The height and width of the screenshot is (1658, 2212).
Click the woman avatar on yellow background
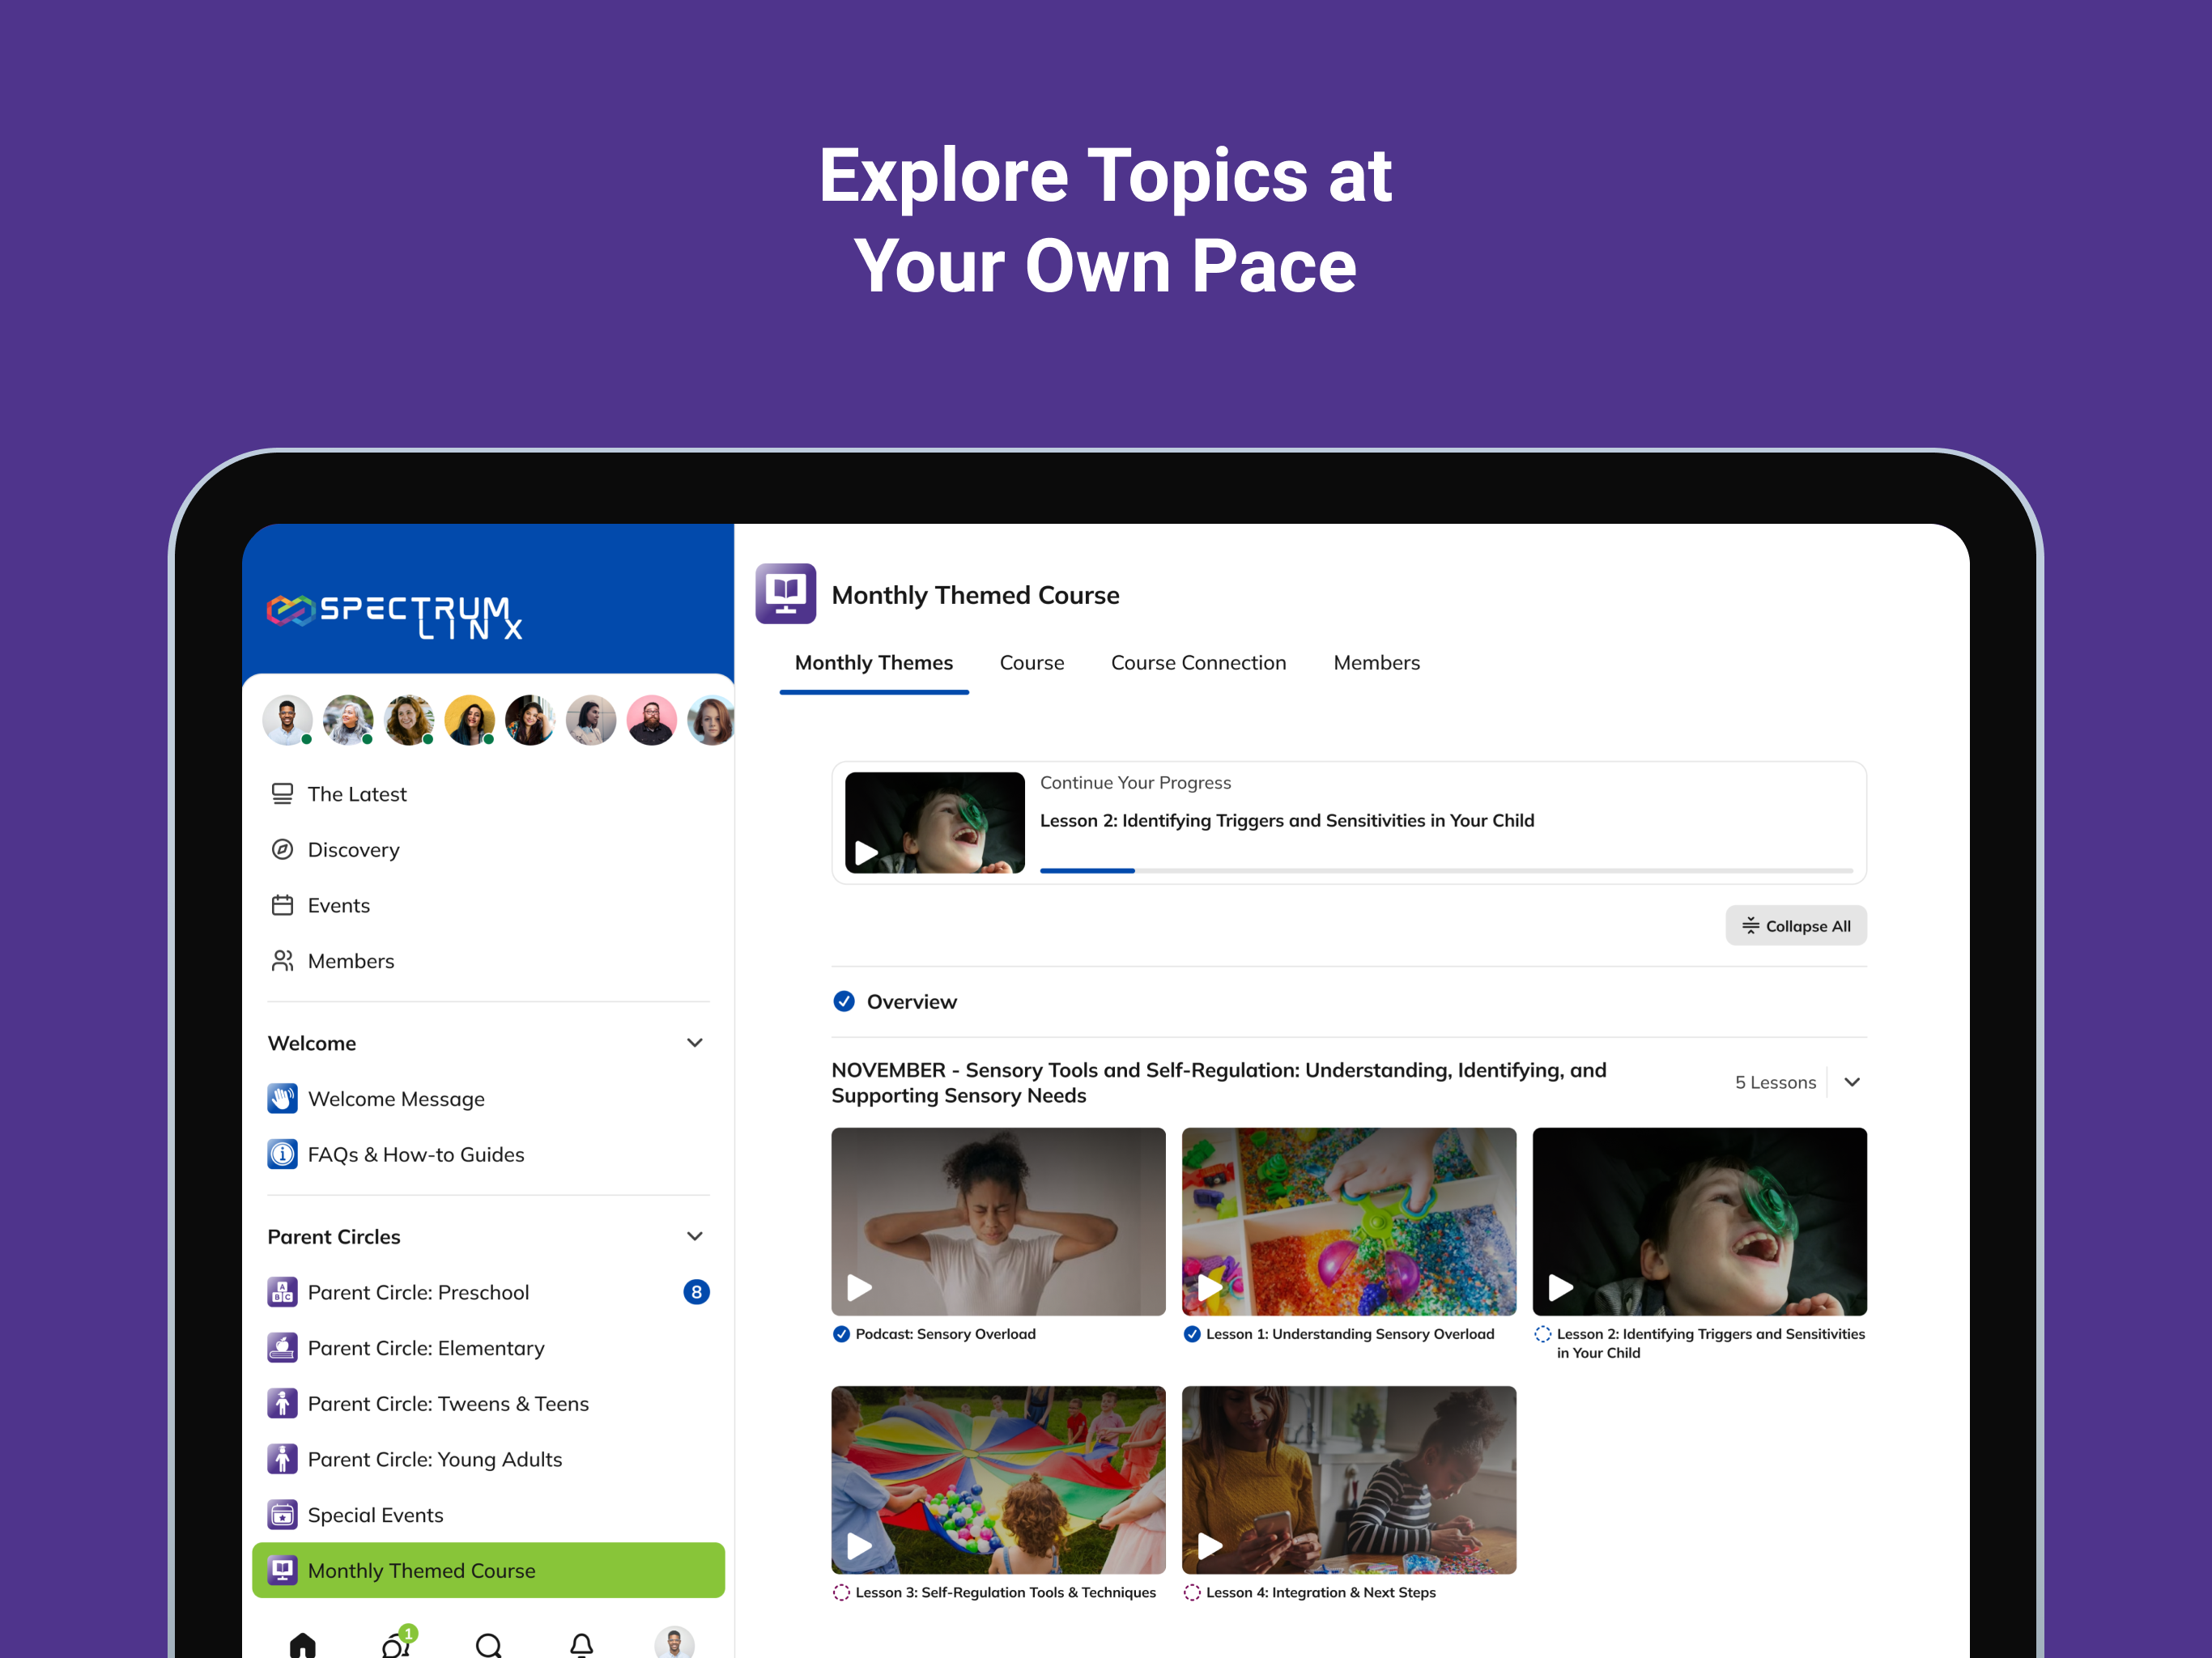tap(469, 720)
